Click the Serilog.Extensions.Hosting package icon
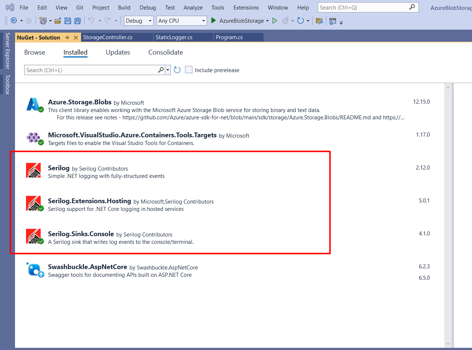The width and height of the screenshot is (472, 350). (x=35, y=204)
